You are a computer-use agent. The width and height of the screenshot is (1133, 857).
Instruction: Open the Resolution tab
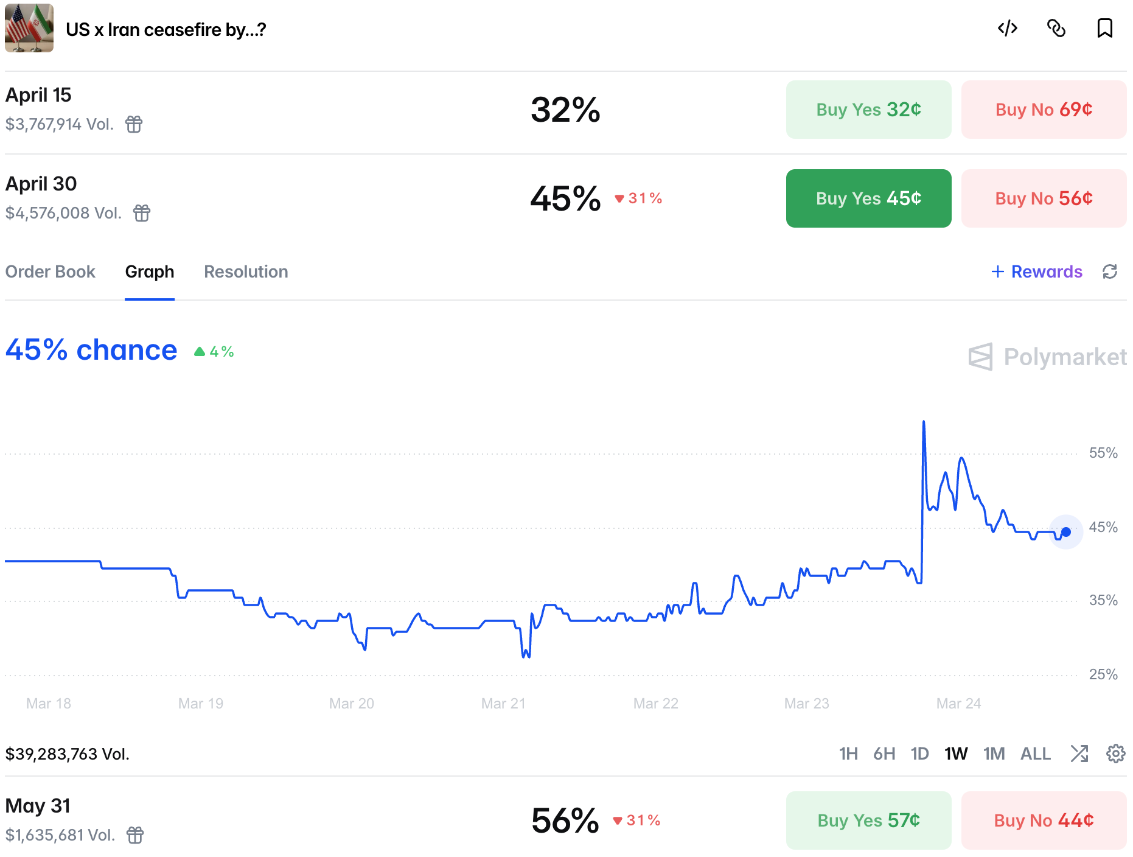pos(246,271)
